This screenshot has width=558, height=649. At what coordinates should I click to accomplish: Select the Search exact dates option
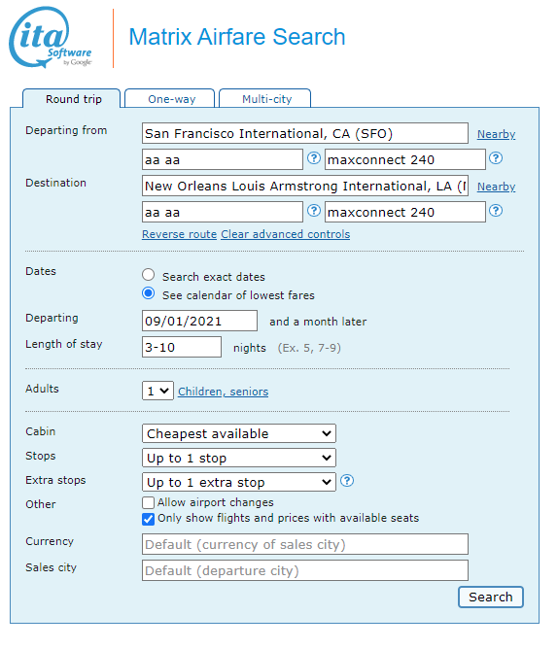point(149,275)
